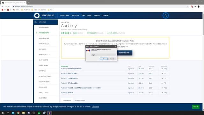Viewport: 204px width, 115px height.
Task: Select BROWSERS category in sidebar
Action: [x=42, y=49]
